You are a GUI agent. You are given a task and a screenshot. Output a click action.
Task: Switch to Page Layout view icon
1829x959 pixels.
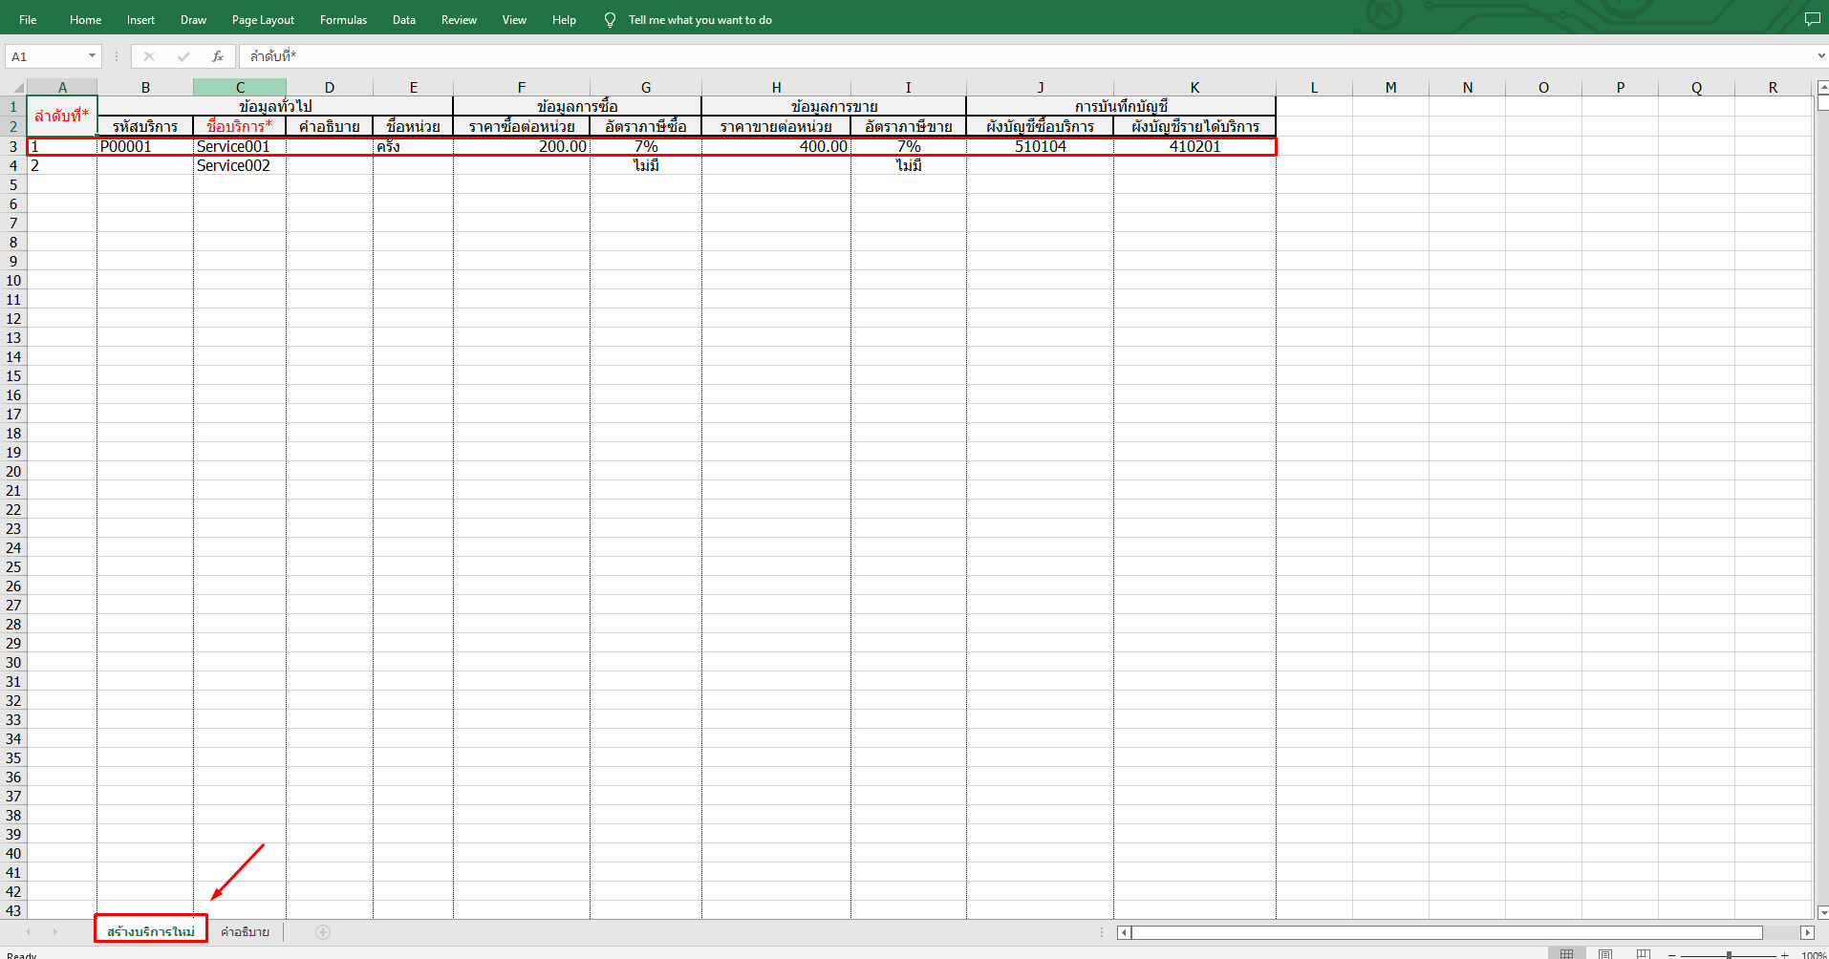pos(1604,952)
